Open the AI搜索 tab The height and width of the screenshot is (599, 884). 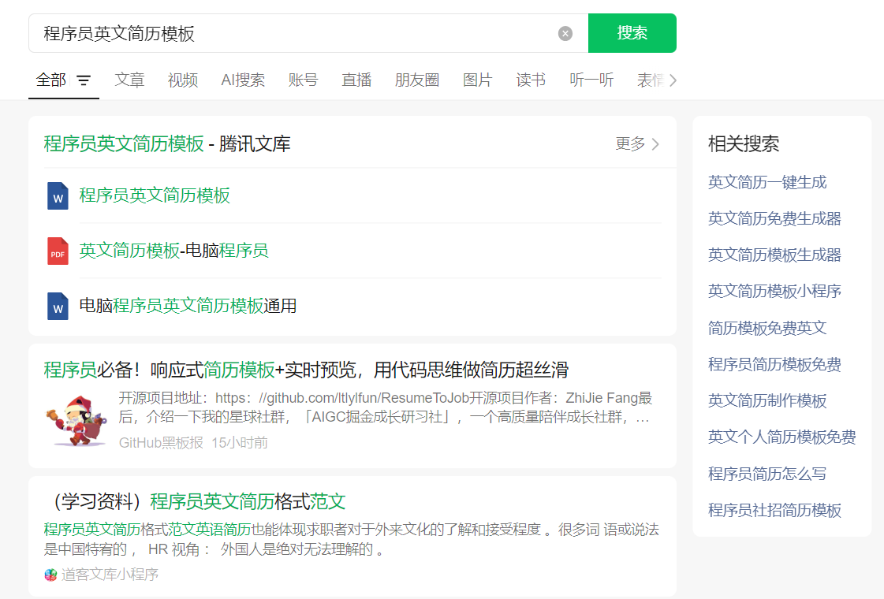tap(243, 80)
